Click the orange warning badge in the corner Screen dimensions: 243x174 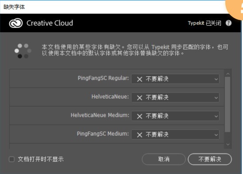coord(235,8)
